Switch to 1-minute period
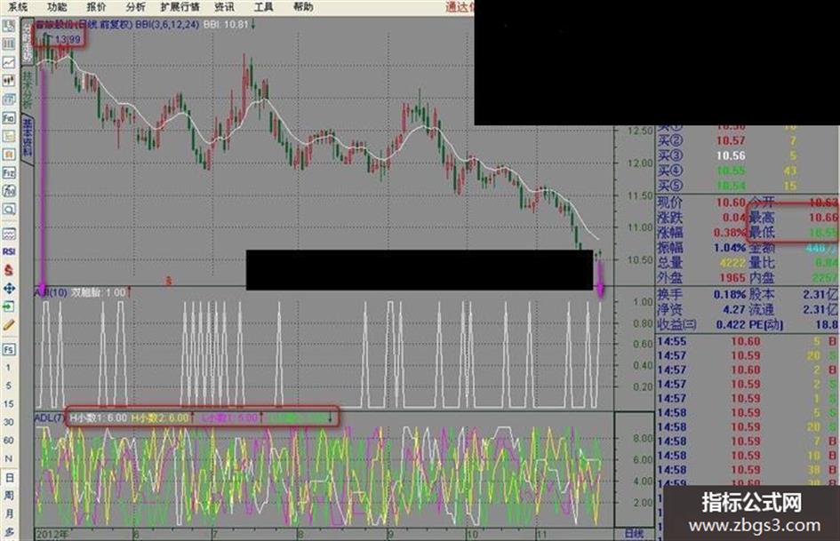Image resolution: width=840 pixels, height=541 pixels. click(8, 368)
